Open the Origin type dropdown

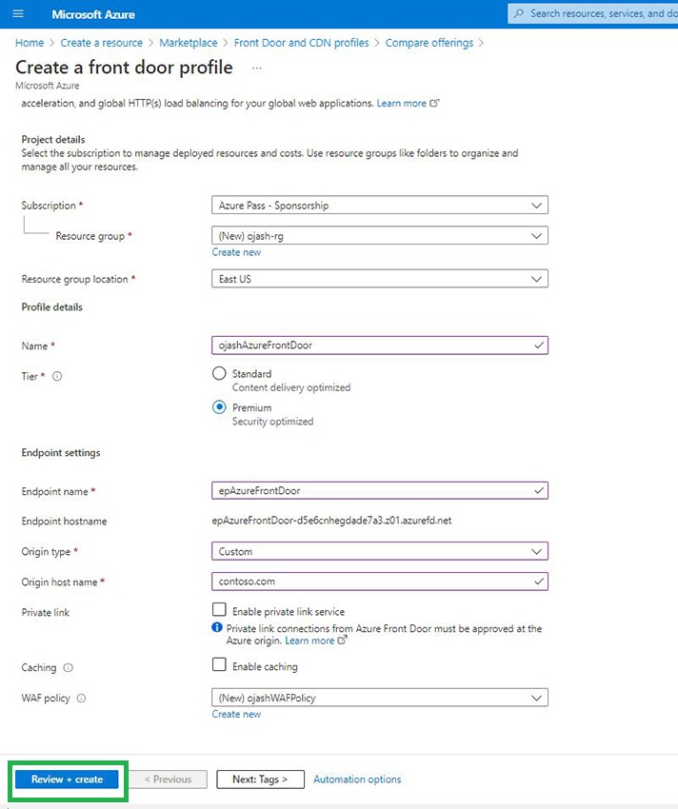(x=379, y=551)
